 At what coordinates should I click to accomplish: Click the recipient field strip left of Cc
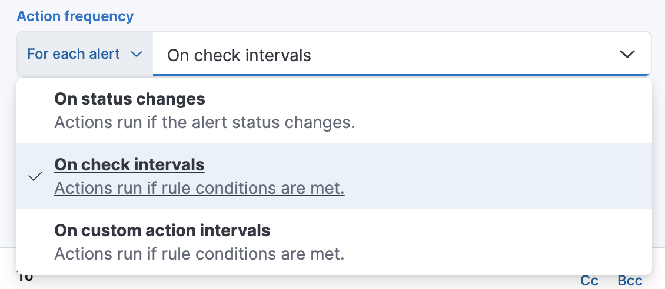tap(294, 281)
